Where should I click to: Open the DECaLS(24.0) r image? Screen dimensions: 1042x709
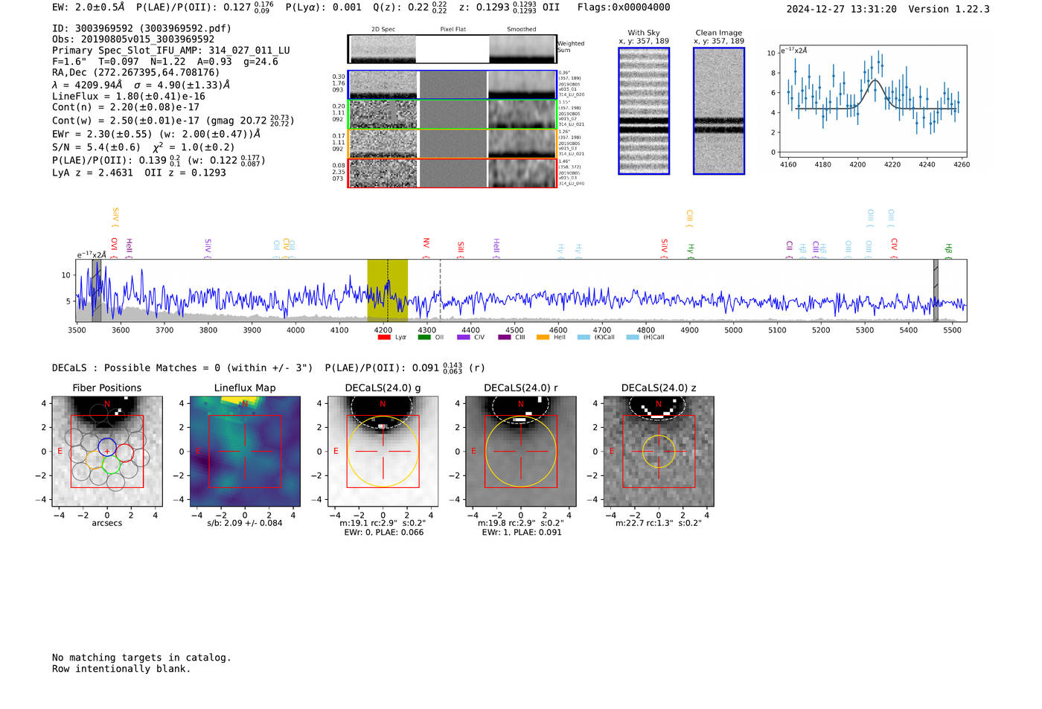tap(520, 452)
